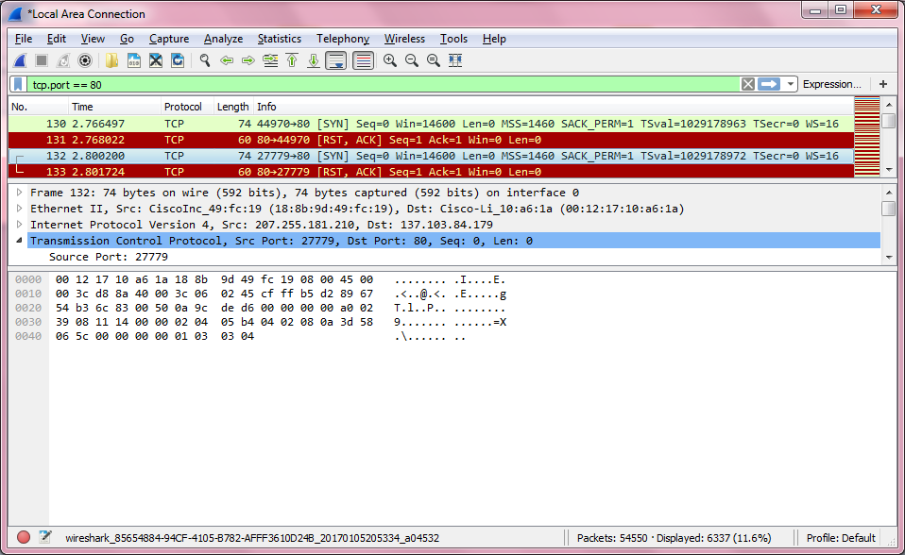Click packet list scrollbar down arrow
The image size is (905, 555).
pyautogui.click(x=889, y=170)
